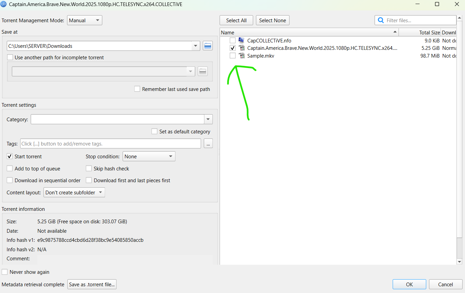465x293 pixels.
Task: Expand the save path dropdown arrow
Action: [x=196, y=46]
